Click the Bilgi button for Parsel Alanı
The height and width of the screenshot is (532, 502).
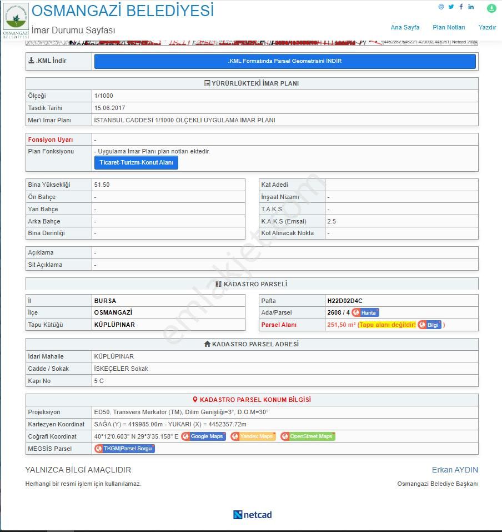pyautogui.click(x=429, y=325)
